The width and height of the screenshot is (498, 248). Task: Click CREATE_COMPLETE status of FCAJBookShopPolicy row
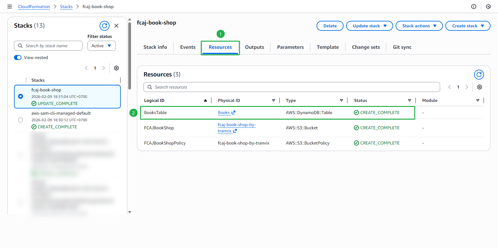click(377, 143)
